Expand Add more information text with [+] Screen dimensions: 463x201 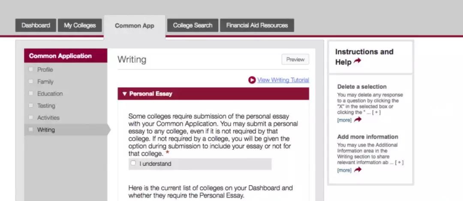399,163
